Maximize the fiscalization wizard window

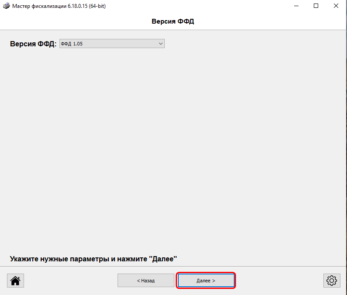316,6
